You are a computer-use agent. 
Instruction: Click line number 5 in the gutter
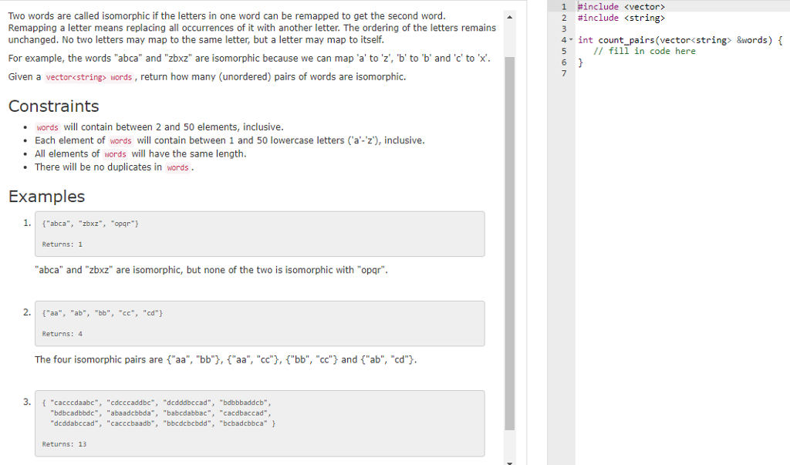pos(564,50)
